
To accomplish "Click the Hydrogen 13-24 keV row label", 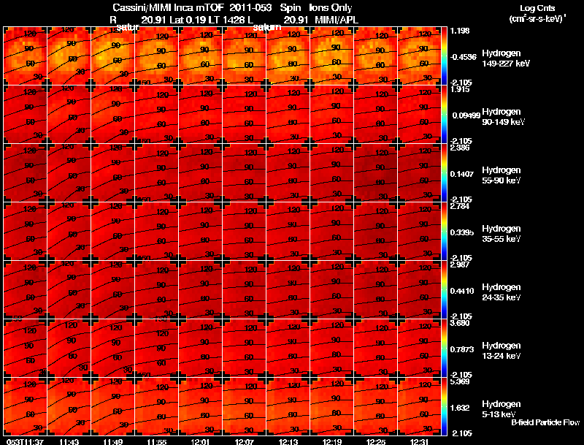I will [501, 351].
